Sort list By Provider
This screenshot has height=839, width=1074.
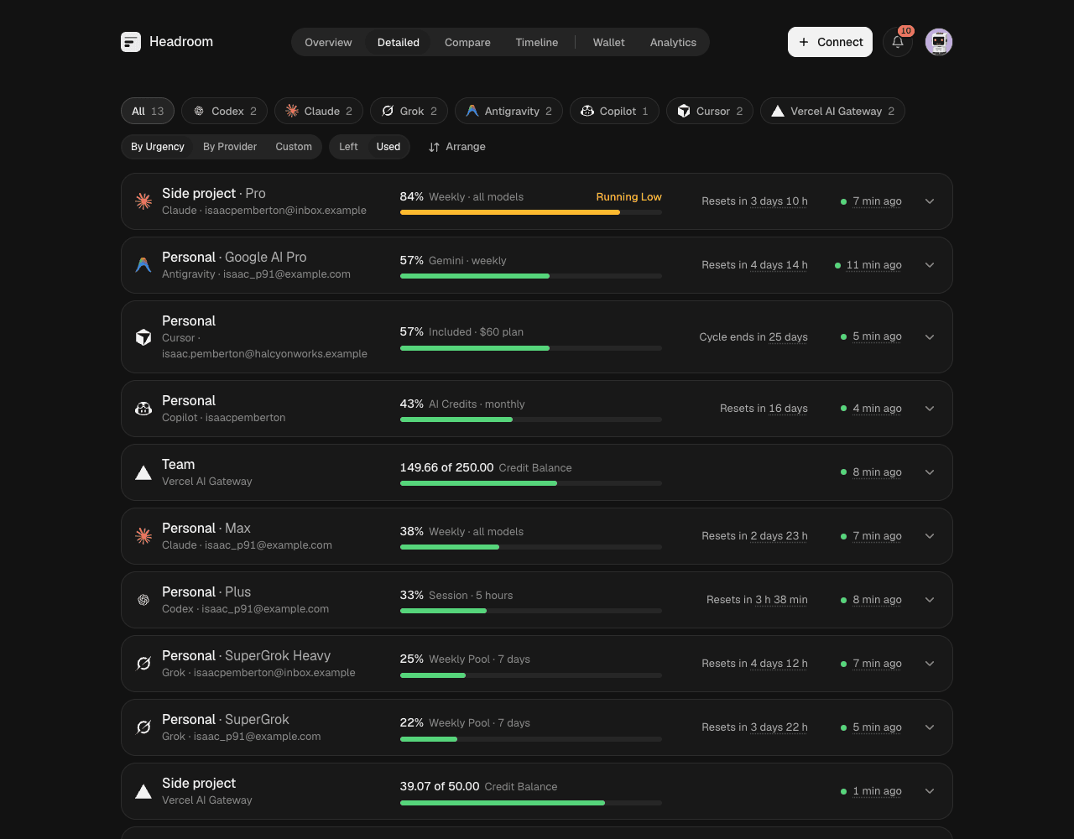coord(230,147)
